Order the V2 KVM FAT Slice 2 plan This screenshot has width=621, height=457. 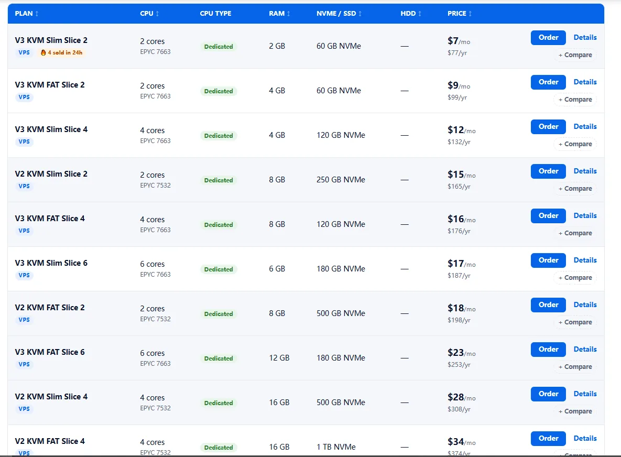(x=548, y=305)
